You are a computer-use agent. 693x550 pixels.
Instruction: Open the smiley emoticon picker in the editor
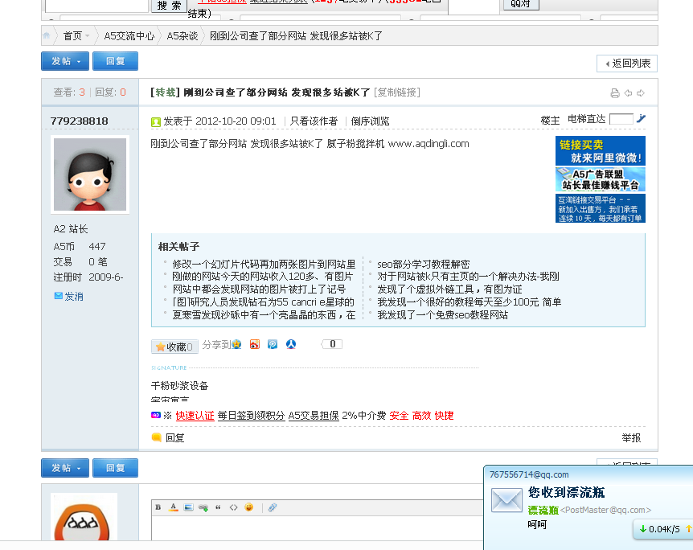248,507
